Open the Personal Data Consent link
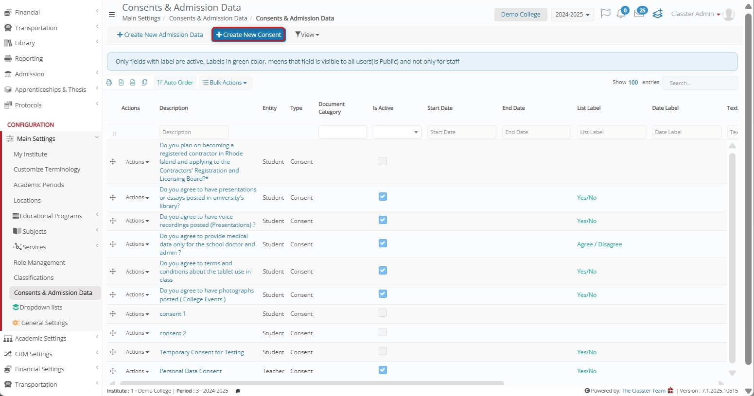This screenshot has width=754, height=396. click(x=191, y=371)
